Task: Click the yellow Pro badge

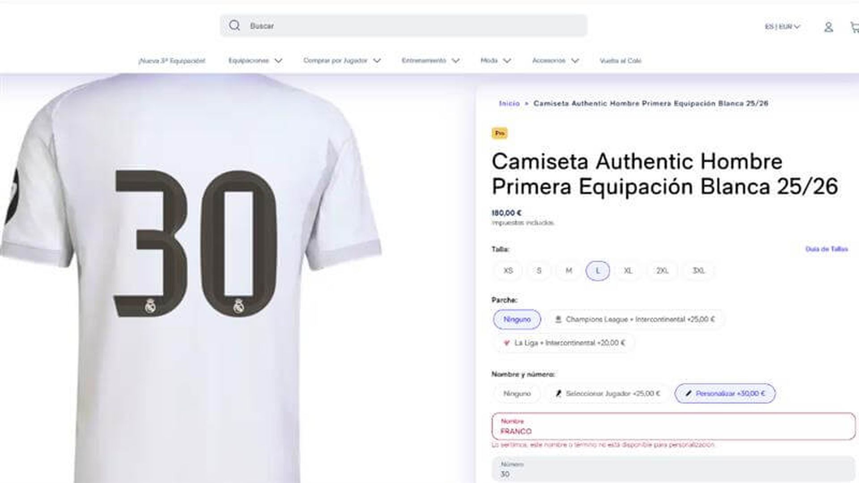Action: tap(499, 133)
